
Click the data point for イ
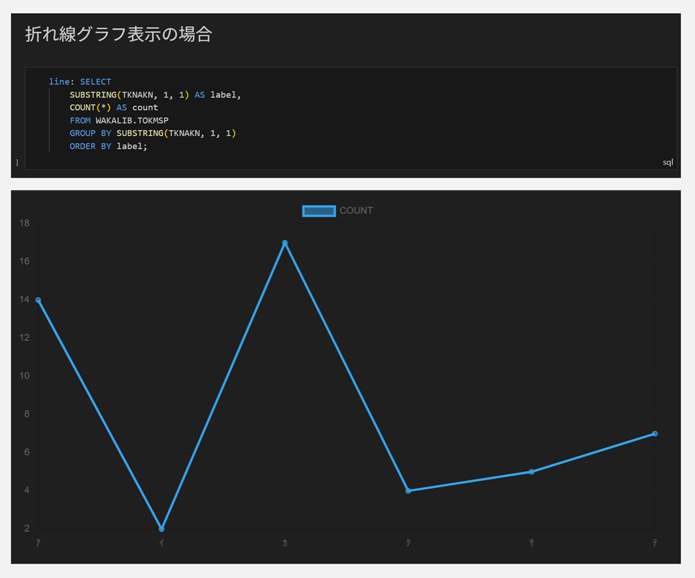pyautogui.click(x=161, y=529)
